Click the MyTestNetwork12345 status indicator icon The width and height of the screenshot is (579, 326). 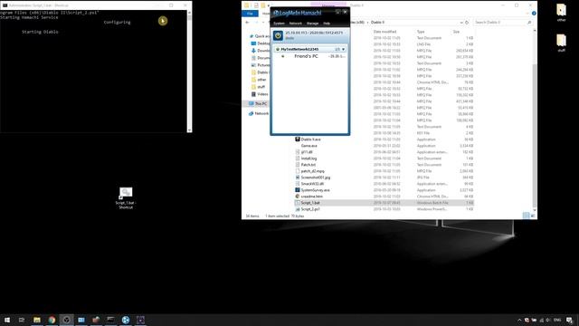278,49
